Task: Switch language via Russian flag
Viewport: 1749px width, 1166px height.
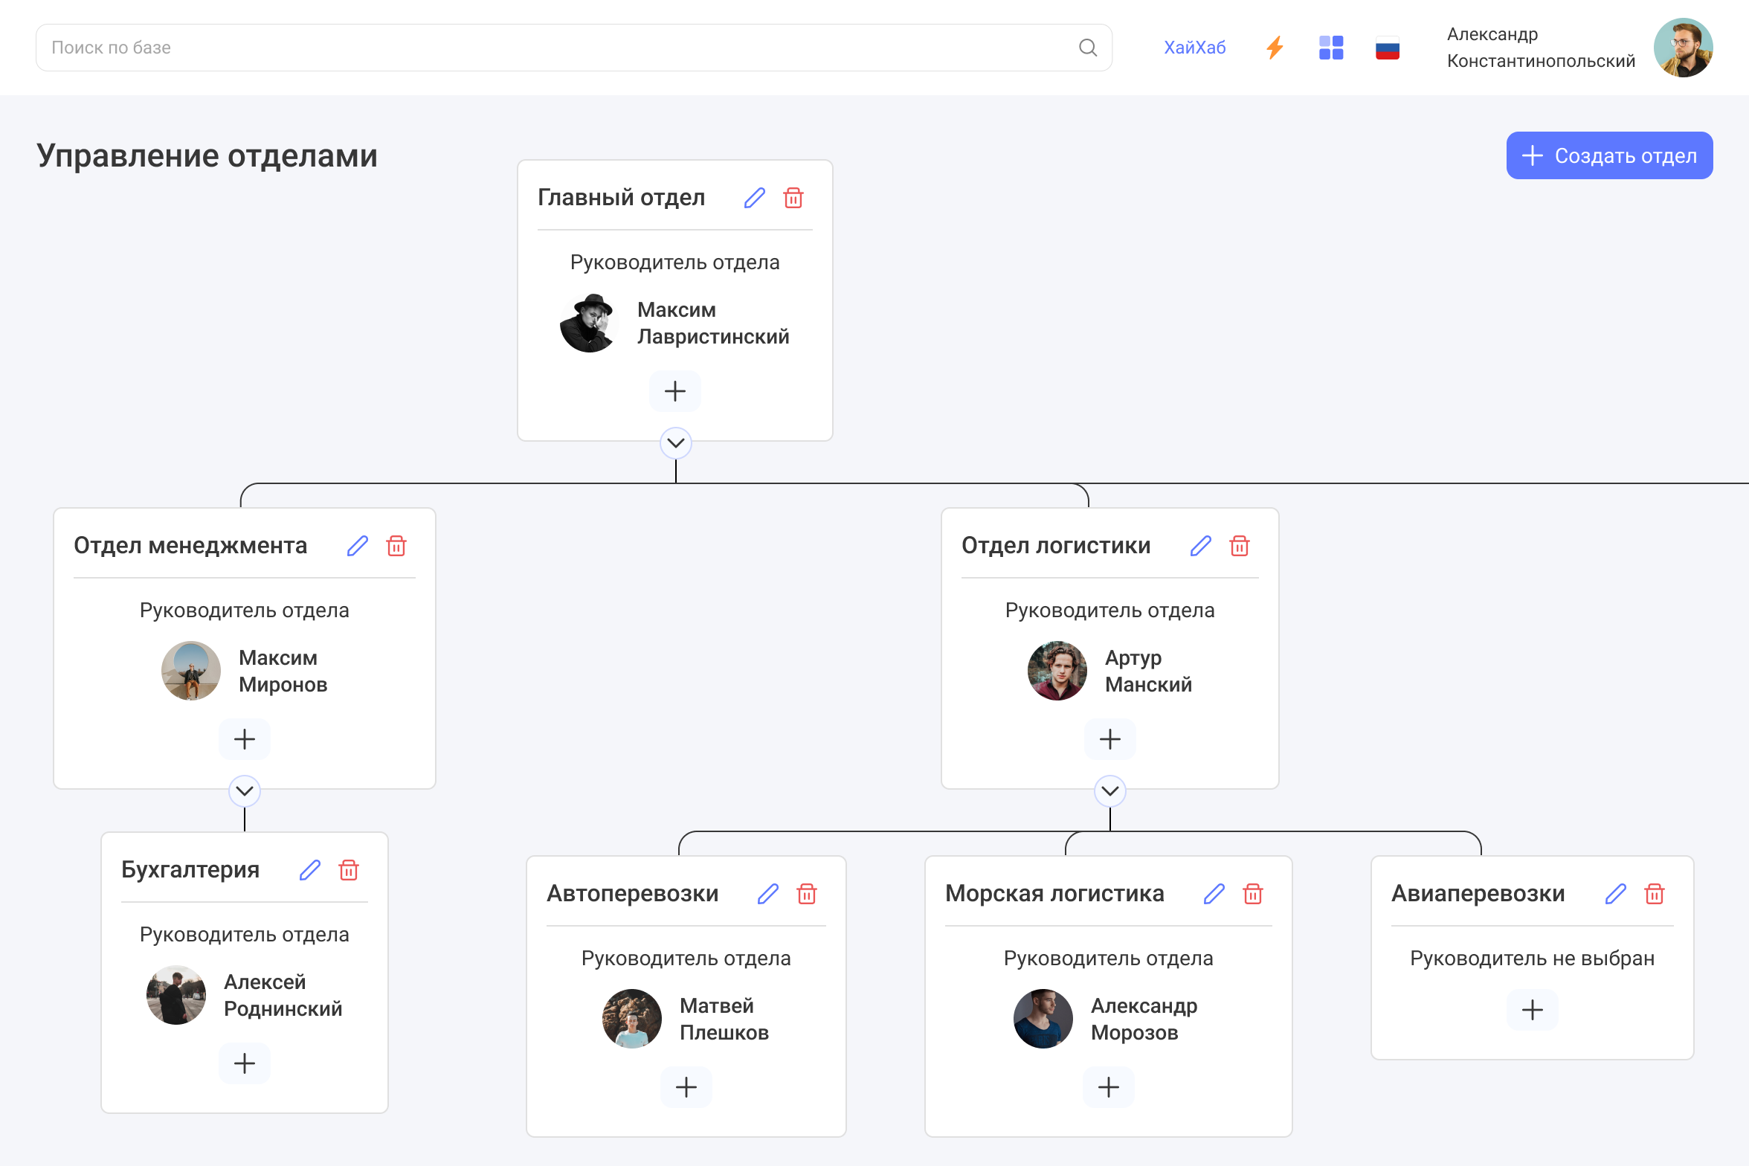Action: (1388, 48)
